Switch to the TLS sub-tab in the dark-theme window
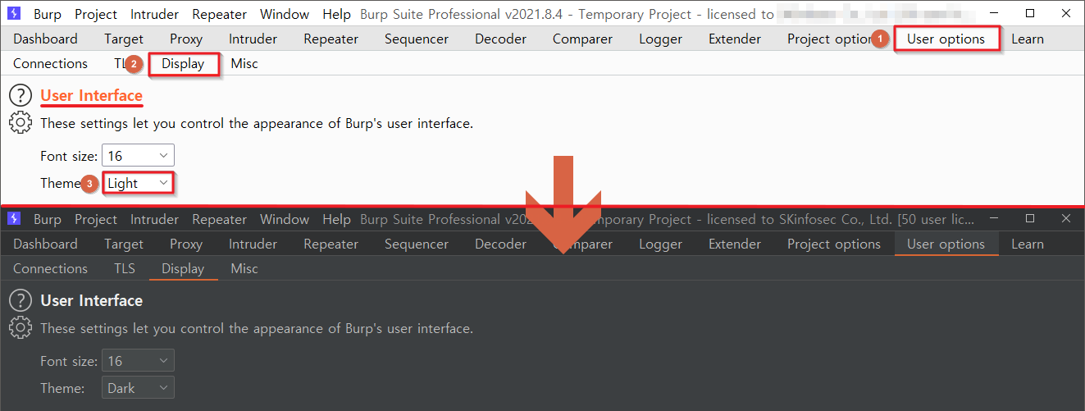The width and height of the screenshot is (1085, 411). (125, 268)
